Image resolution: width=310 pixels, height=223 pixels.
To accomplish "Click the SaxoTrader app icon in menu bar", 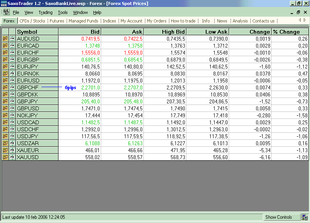I will tap(6, 12).
